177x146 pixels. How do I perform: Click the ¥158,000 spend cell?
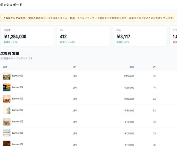click(129, 111)
